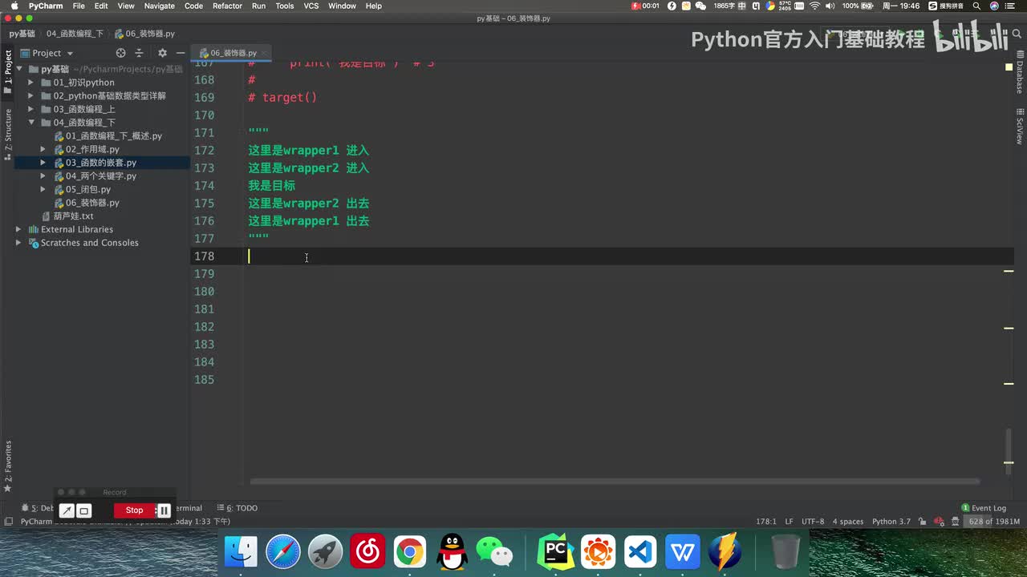
Task: Collapse the py基础 root project node
Action: pos(18,69)
